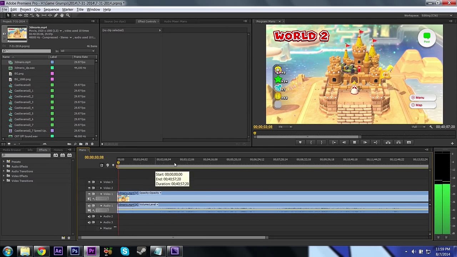Click Go to Out point button
This screenshot has width=457, height=257.
tap(375, 142)
